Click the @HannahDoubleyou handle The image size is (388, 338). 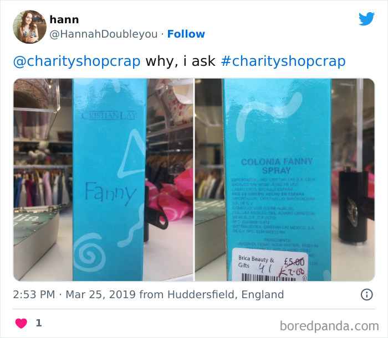point(104,34)
